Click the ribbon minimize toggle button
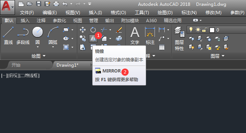Image resolution: width=246 pixels, height=133 pixels. click(x=195, y=20)
